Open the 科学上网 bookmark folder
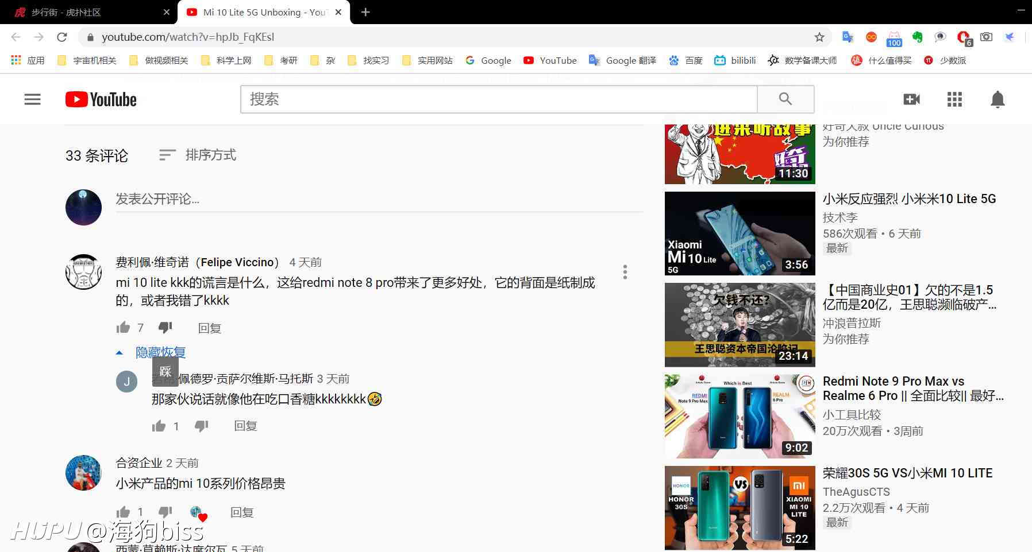Viewport: 1032px width, 552px height. click(x=226, y=60)
